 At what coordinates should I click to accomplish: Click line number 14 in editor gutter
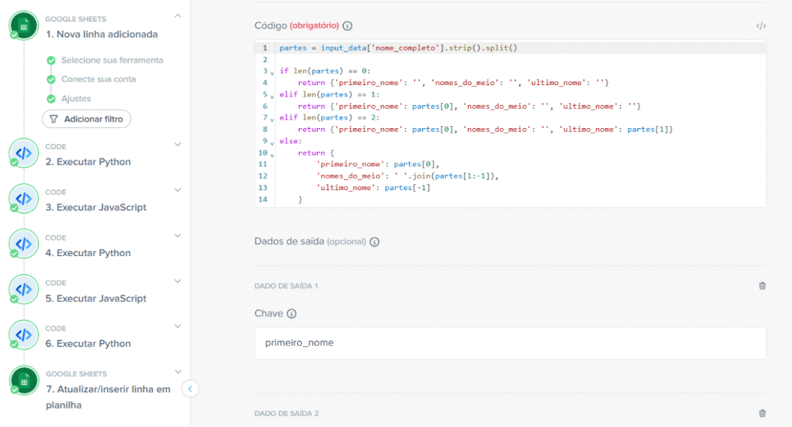tap(263, 199)
